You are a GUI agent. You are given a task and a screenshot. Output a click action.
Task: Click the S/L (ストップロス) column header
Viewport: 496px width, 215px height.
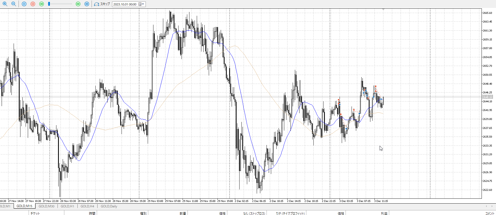pyautogui.click(x=254, y=213)
